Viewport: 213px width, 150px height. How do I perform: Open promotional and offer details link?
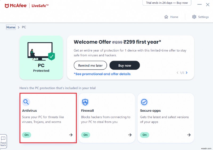pyautogui.click(x=102, y=74)
